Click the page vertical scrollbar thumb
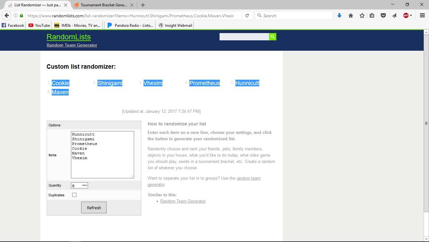This screenshot has height=242, width=429. point(426,123)
